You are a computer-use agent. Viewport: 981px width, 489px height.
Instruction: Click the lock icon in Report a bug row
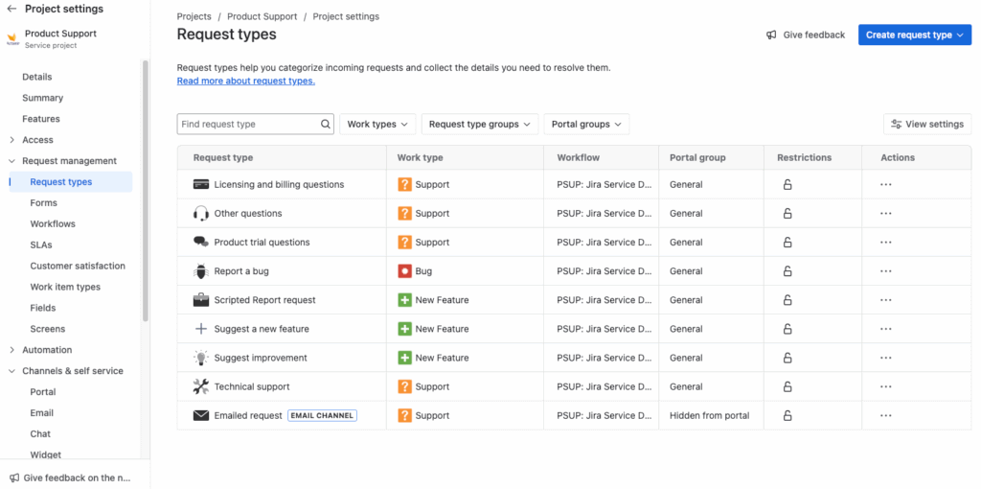tap(787, 271)
